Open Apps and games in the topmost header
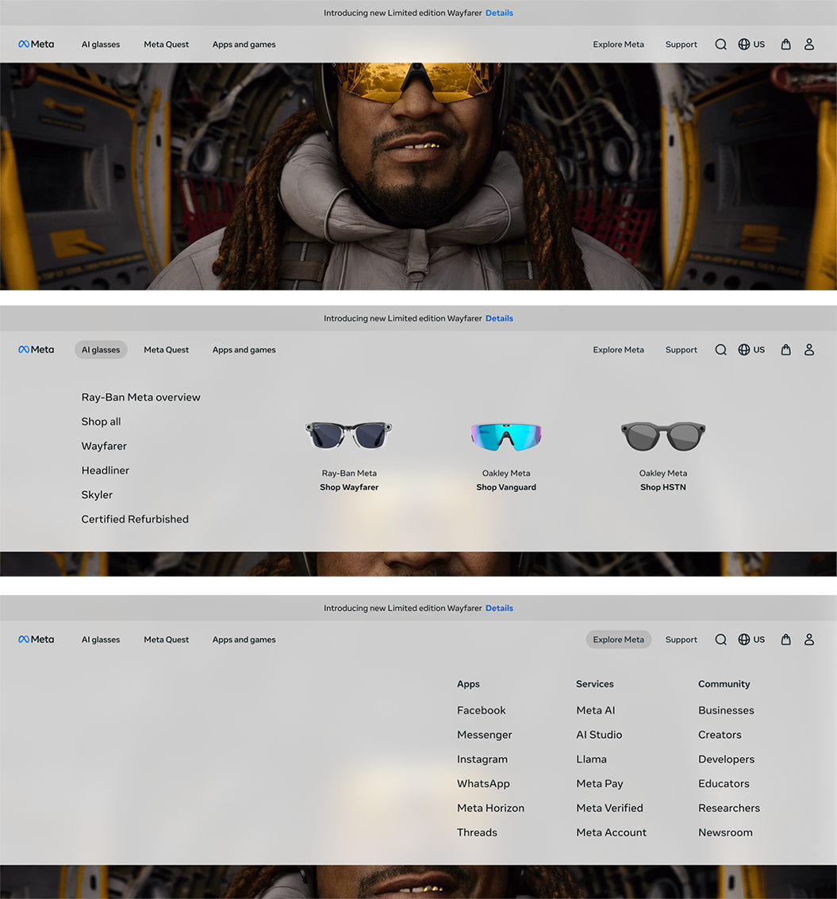 click(x=244, y=44)
